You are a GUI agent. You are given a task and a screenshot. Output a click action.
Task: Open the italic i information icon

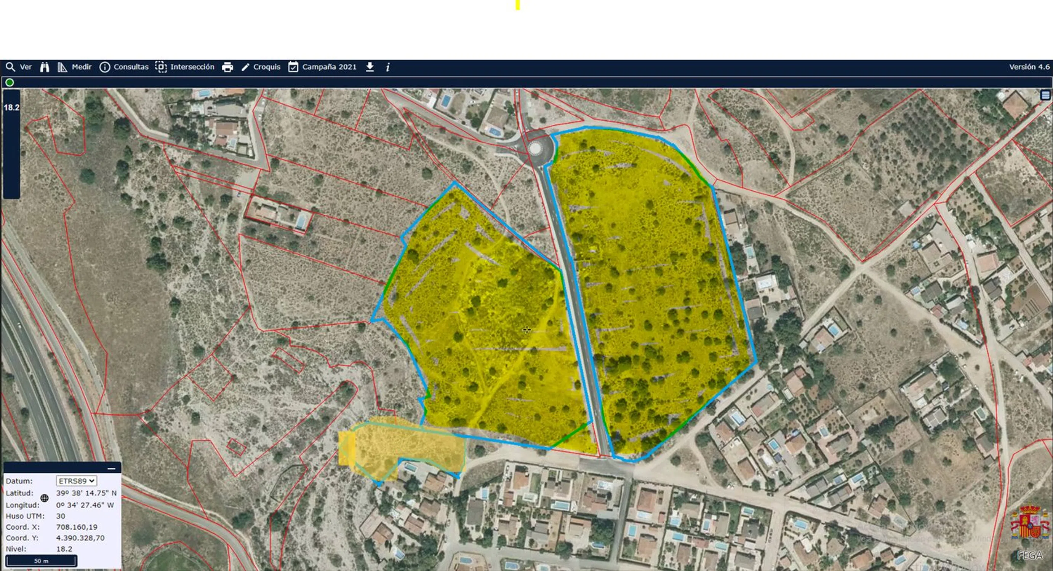[x=387, y=67]
